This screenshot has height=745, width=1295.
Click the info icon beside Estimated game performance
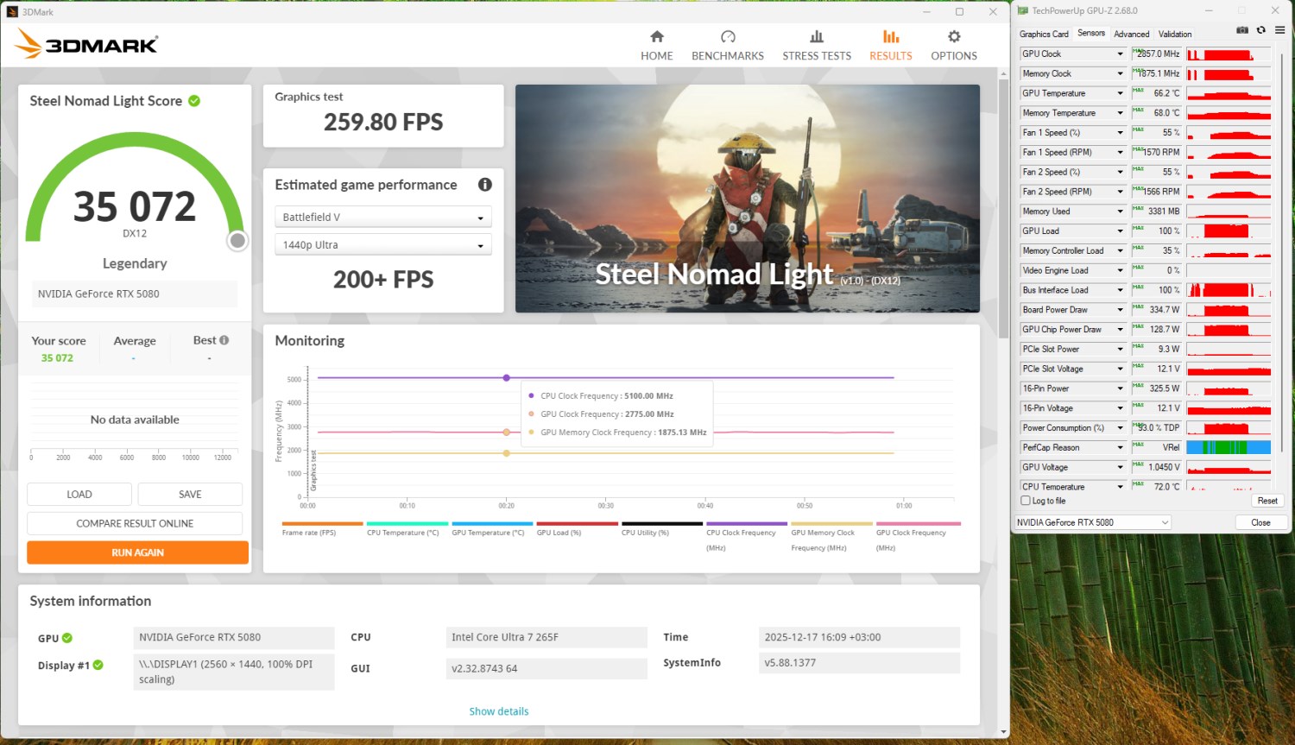[485, 185]
